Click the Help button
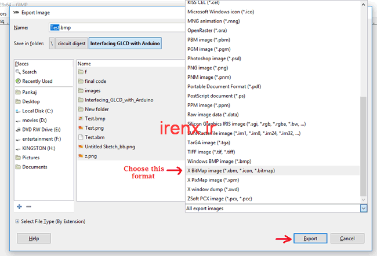The width and height of the screenshot is (377, 256). tap(34, 239)
